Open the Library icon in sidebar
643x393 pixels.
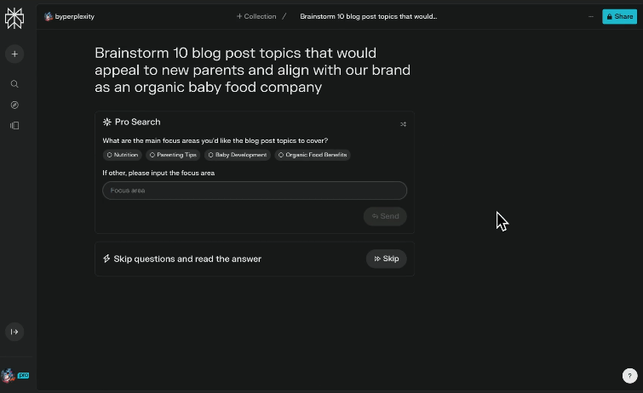point(14,125)
